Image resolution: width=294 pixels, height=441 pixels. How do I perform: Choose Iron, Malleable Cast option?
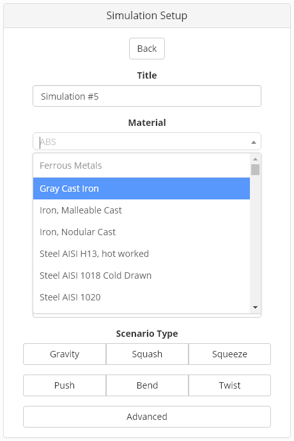coord(141,210)
